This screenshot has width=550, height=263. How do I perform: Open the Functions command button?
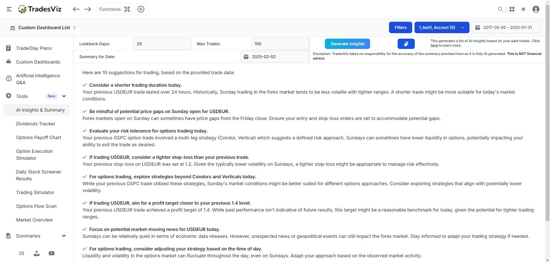click(115, 9)
